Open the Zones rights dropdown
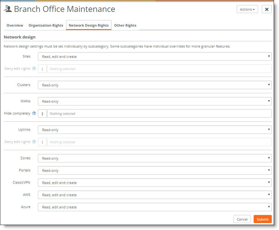 click(155, 158)
